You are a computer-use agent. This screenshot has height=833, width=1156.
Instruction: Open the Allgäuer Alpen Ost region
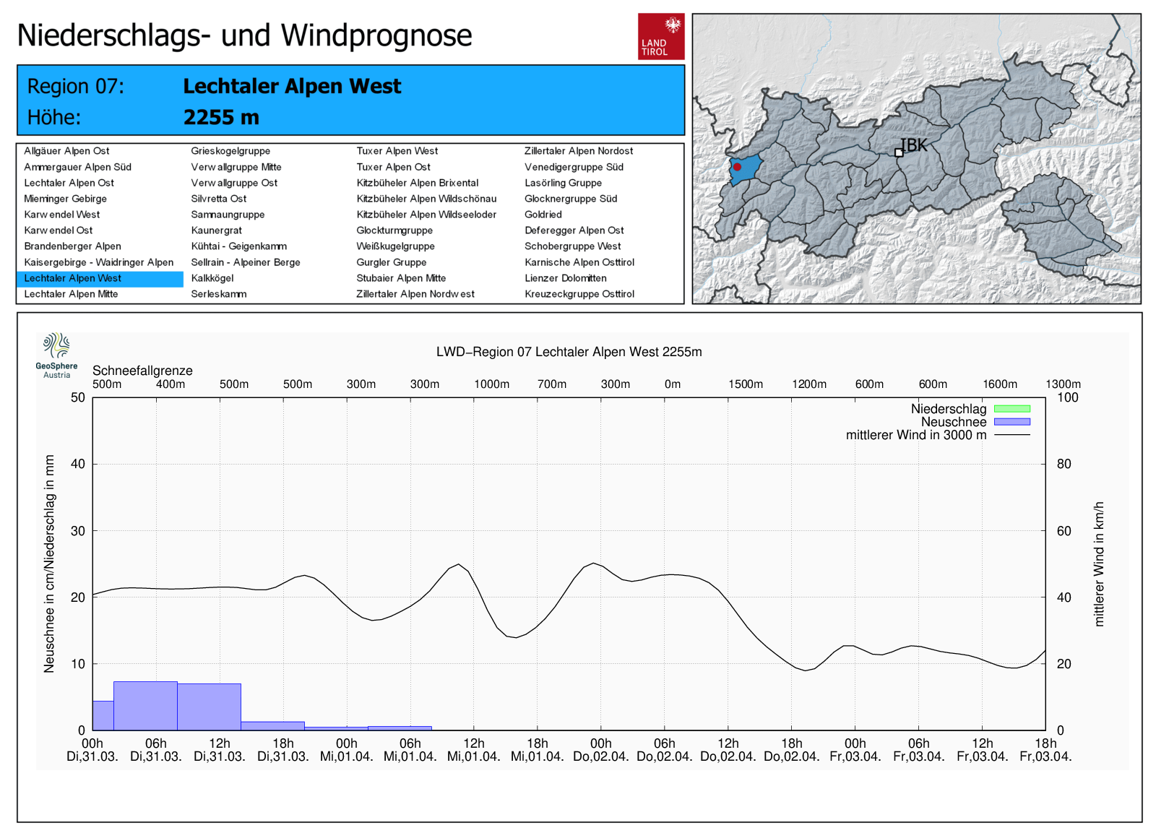coord(66,151)
